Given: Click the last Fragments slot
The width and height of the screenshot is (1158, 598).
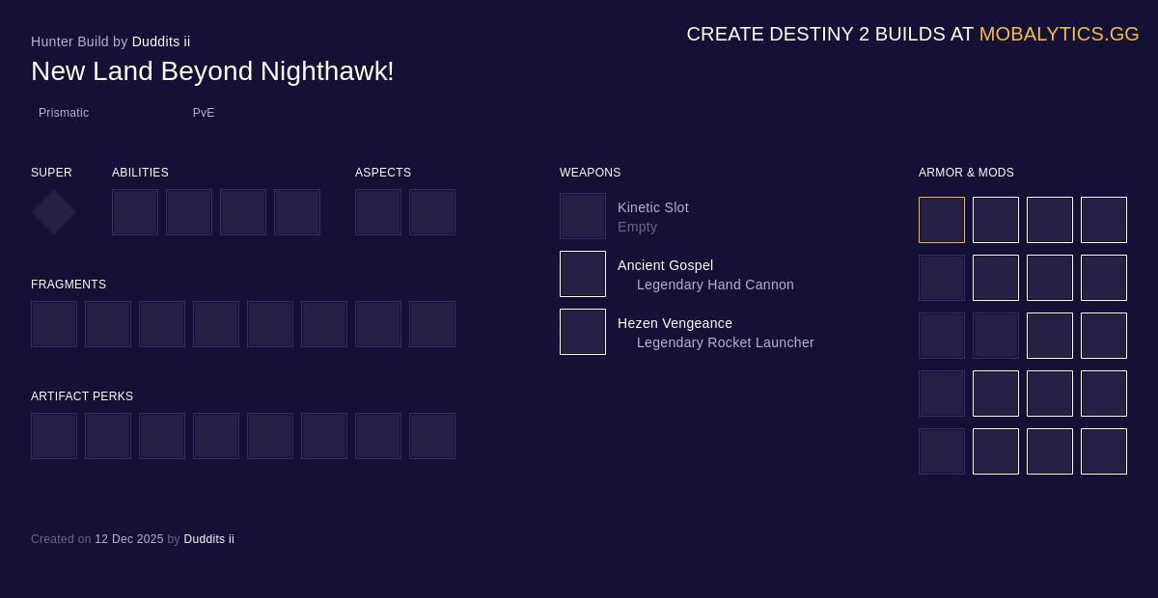Looking at the screenshot, I should click(432, 324).
